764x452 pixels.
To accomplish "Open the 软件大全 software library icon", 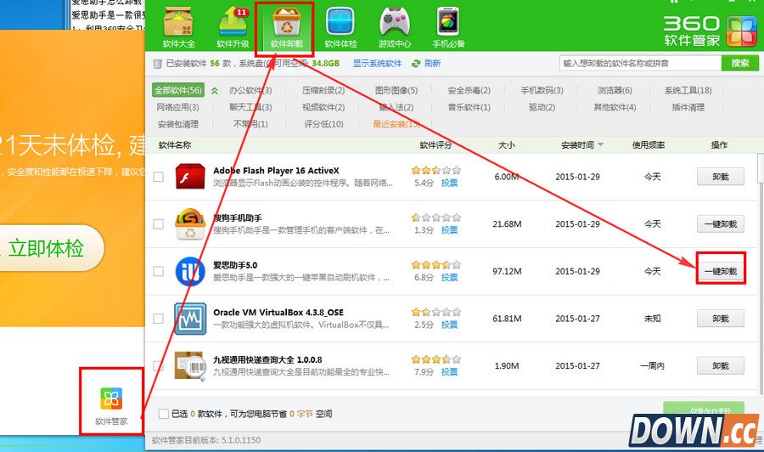I will pos(179,27).
